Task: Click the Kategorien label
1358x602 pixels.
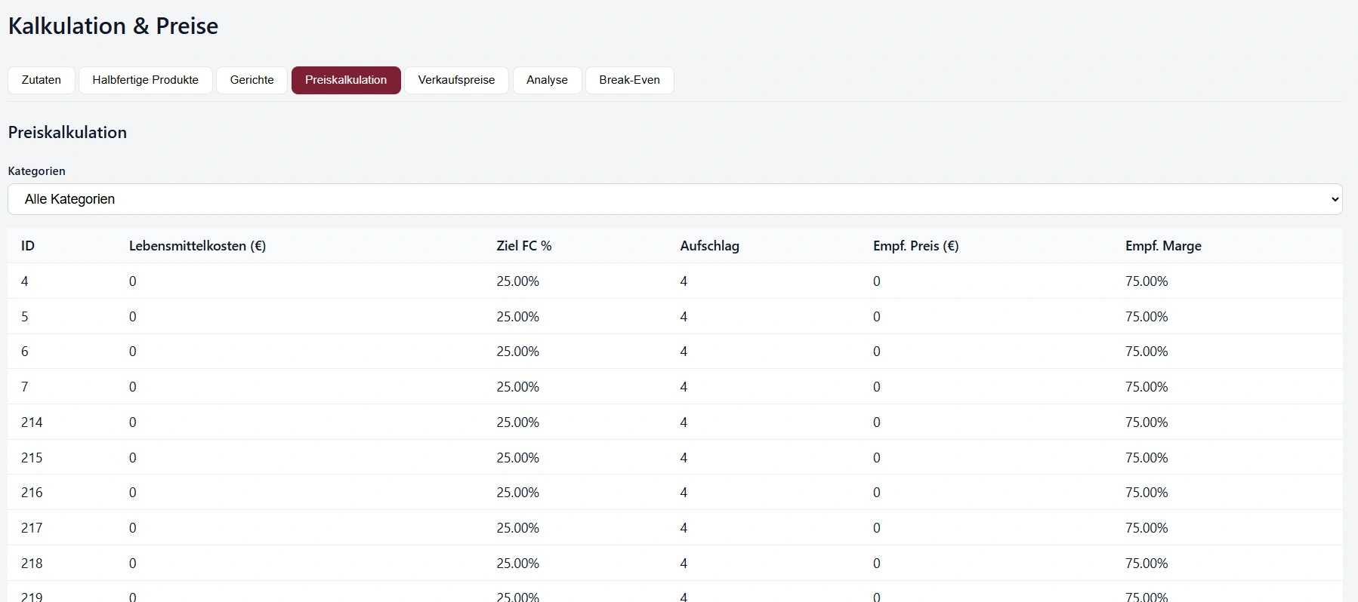Action: pos(37,171)
